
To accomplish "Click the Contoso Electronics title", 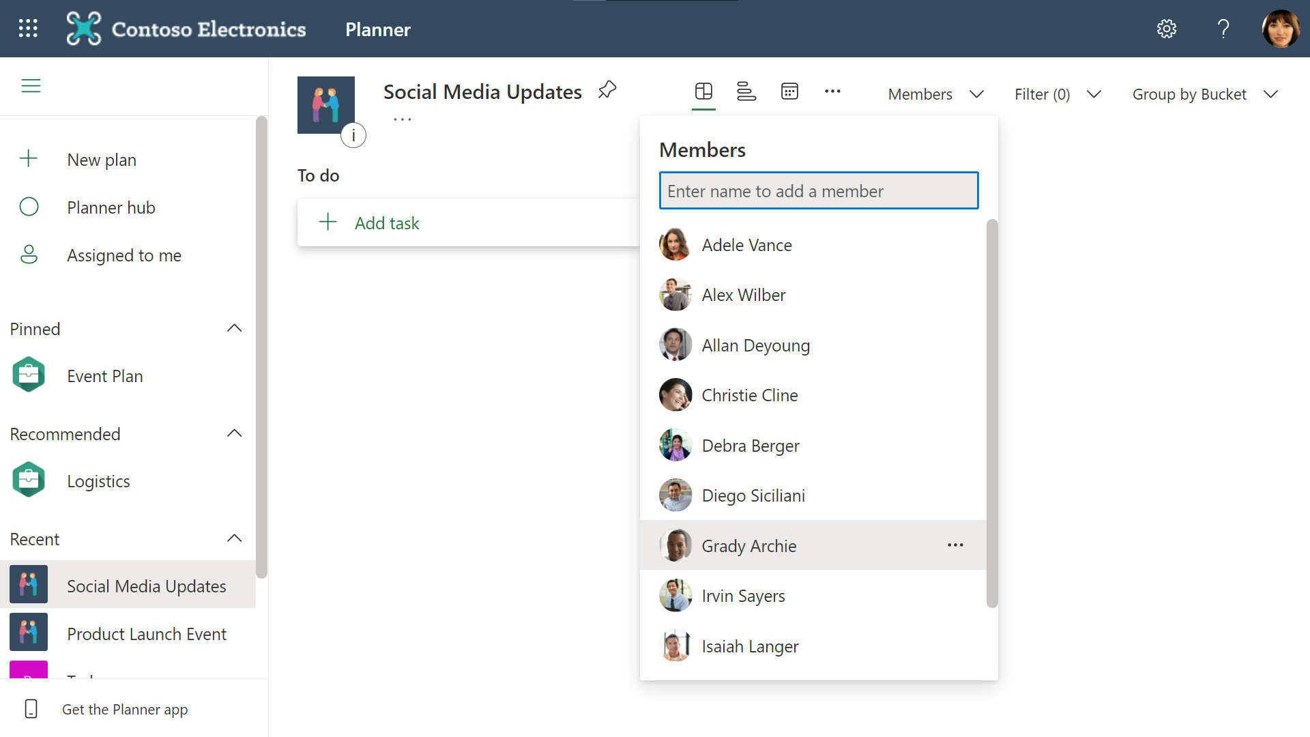I will click(x=209, y=29).
